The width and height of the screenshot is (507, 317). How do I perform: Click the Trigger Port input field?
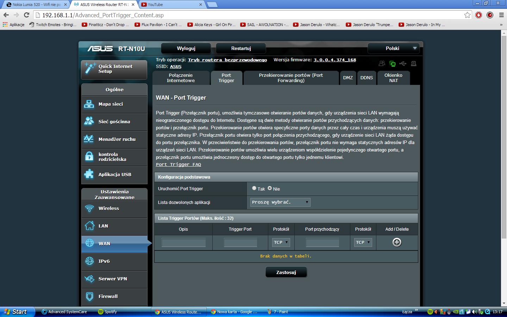coord(240,242)
